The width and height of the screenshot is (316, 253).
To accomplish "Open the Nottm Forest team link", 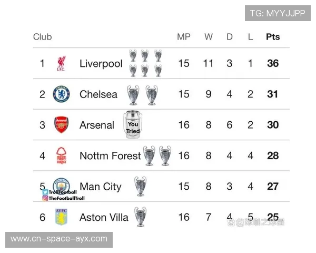I will tap(110, 155).
